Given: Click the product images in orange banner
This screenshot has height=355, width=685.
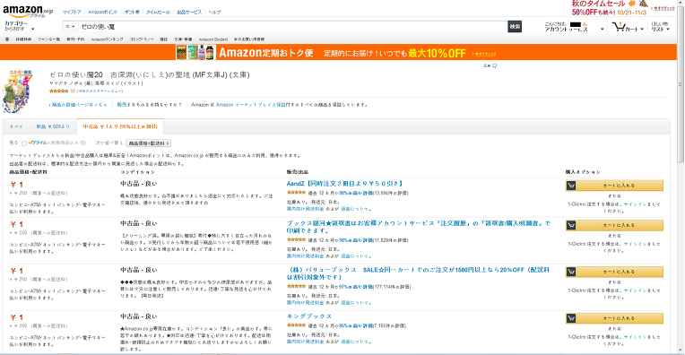Looking at the screenshot, I should tap(195, 52).
